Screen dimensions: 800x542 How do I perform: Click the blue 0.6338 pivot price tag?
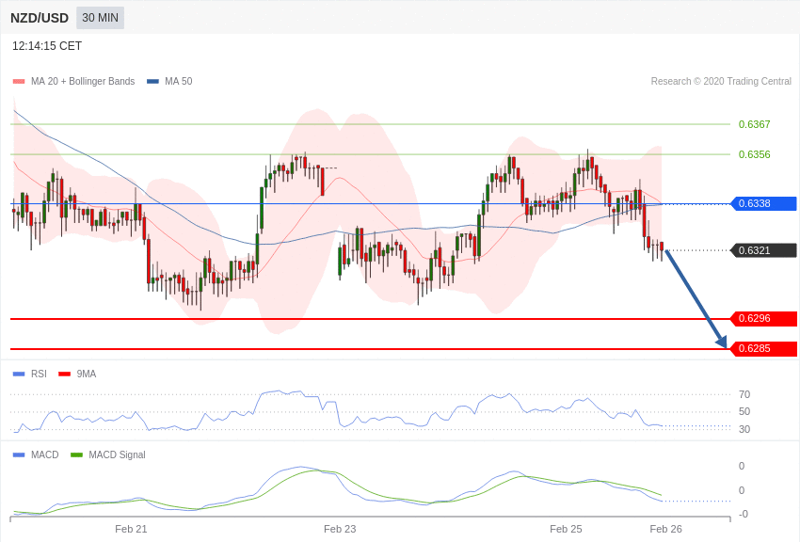(764, 203)
